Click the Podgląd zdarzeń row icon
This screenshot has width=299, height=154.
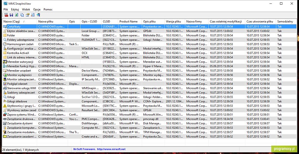pyautogui.click(x=5, y=84)
